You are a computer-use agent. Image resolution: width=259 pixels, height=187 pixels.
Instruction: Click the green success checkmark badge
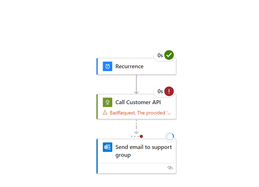[169, 55]
